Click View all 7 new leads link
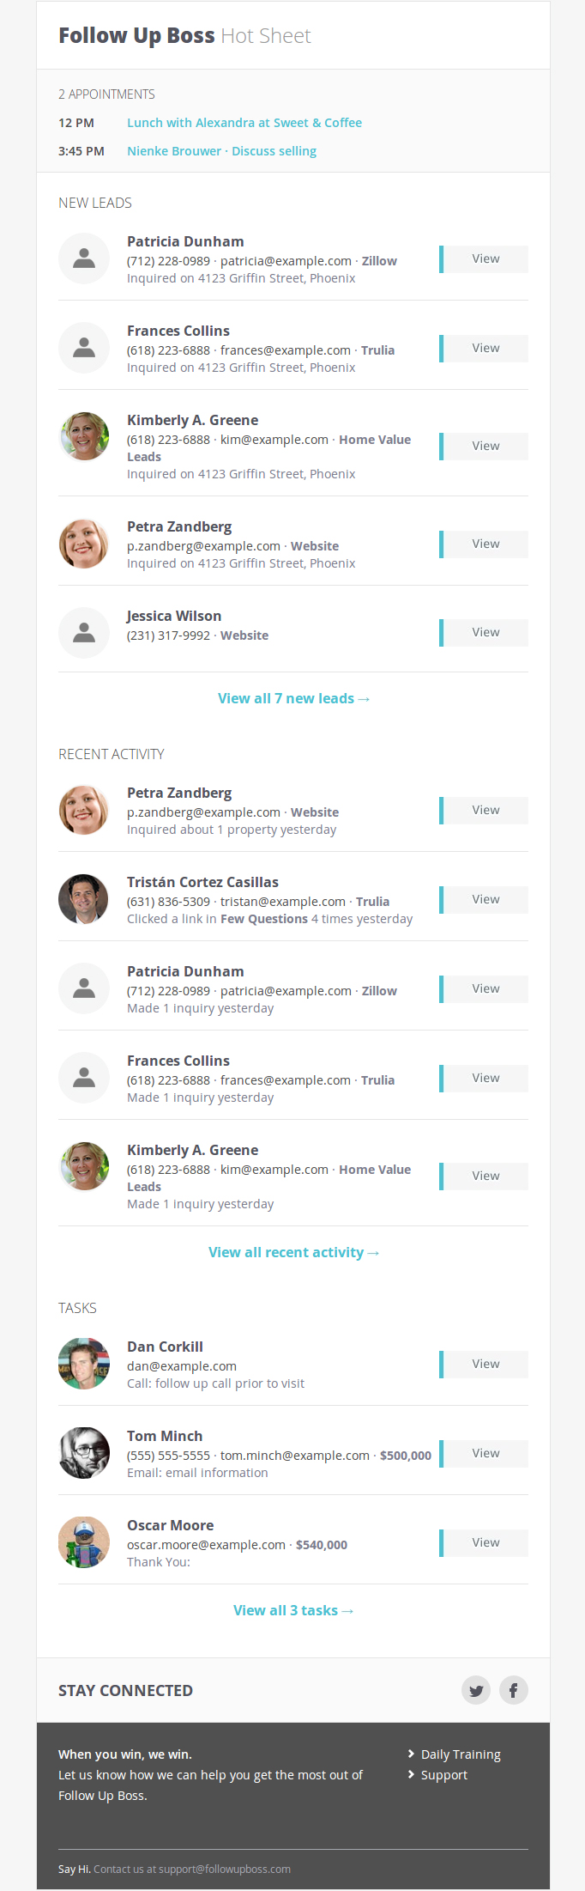This screenshot has height=1891, width=585. pos(293,698)
